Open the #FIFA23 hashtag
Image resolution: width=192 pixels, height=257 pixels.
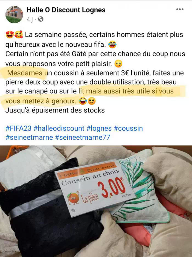(x=18, y=128)
